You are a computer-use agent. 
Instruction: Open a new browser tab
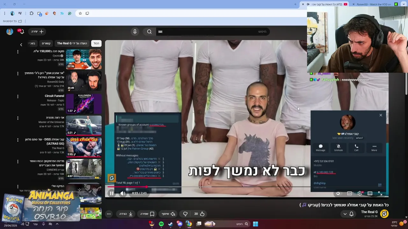tap(295, 4)
